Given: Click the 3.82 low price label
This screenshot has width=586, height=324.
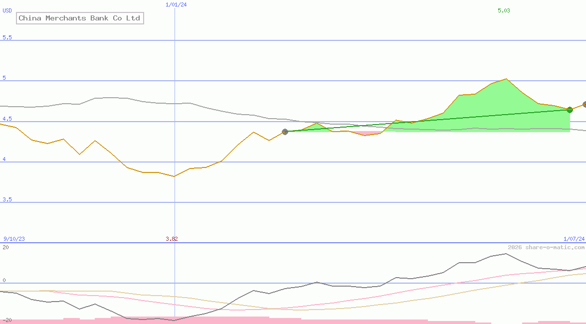Looking at the screenshot, I should click(172, 239).
